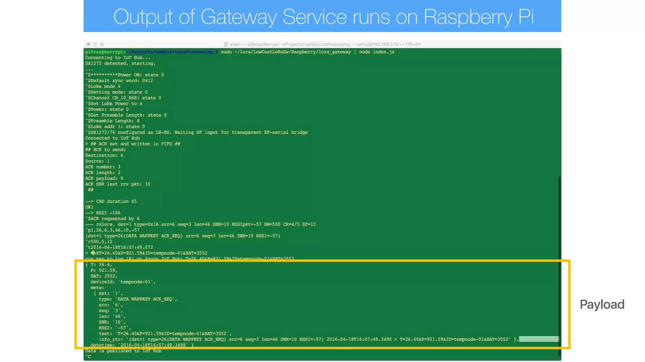Click the prompt 'pi@raspberrypi' at terminal top
645x362 pixels.
click(x=104, y=52)
